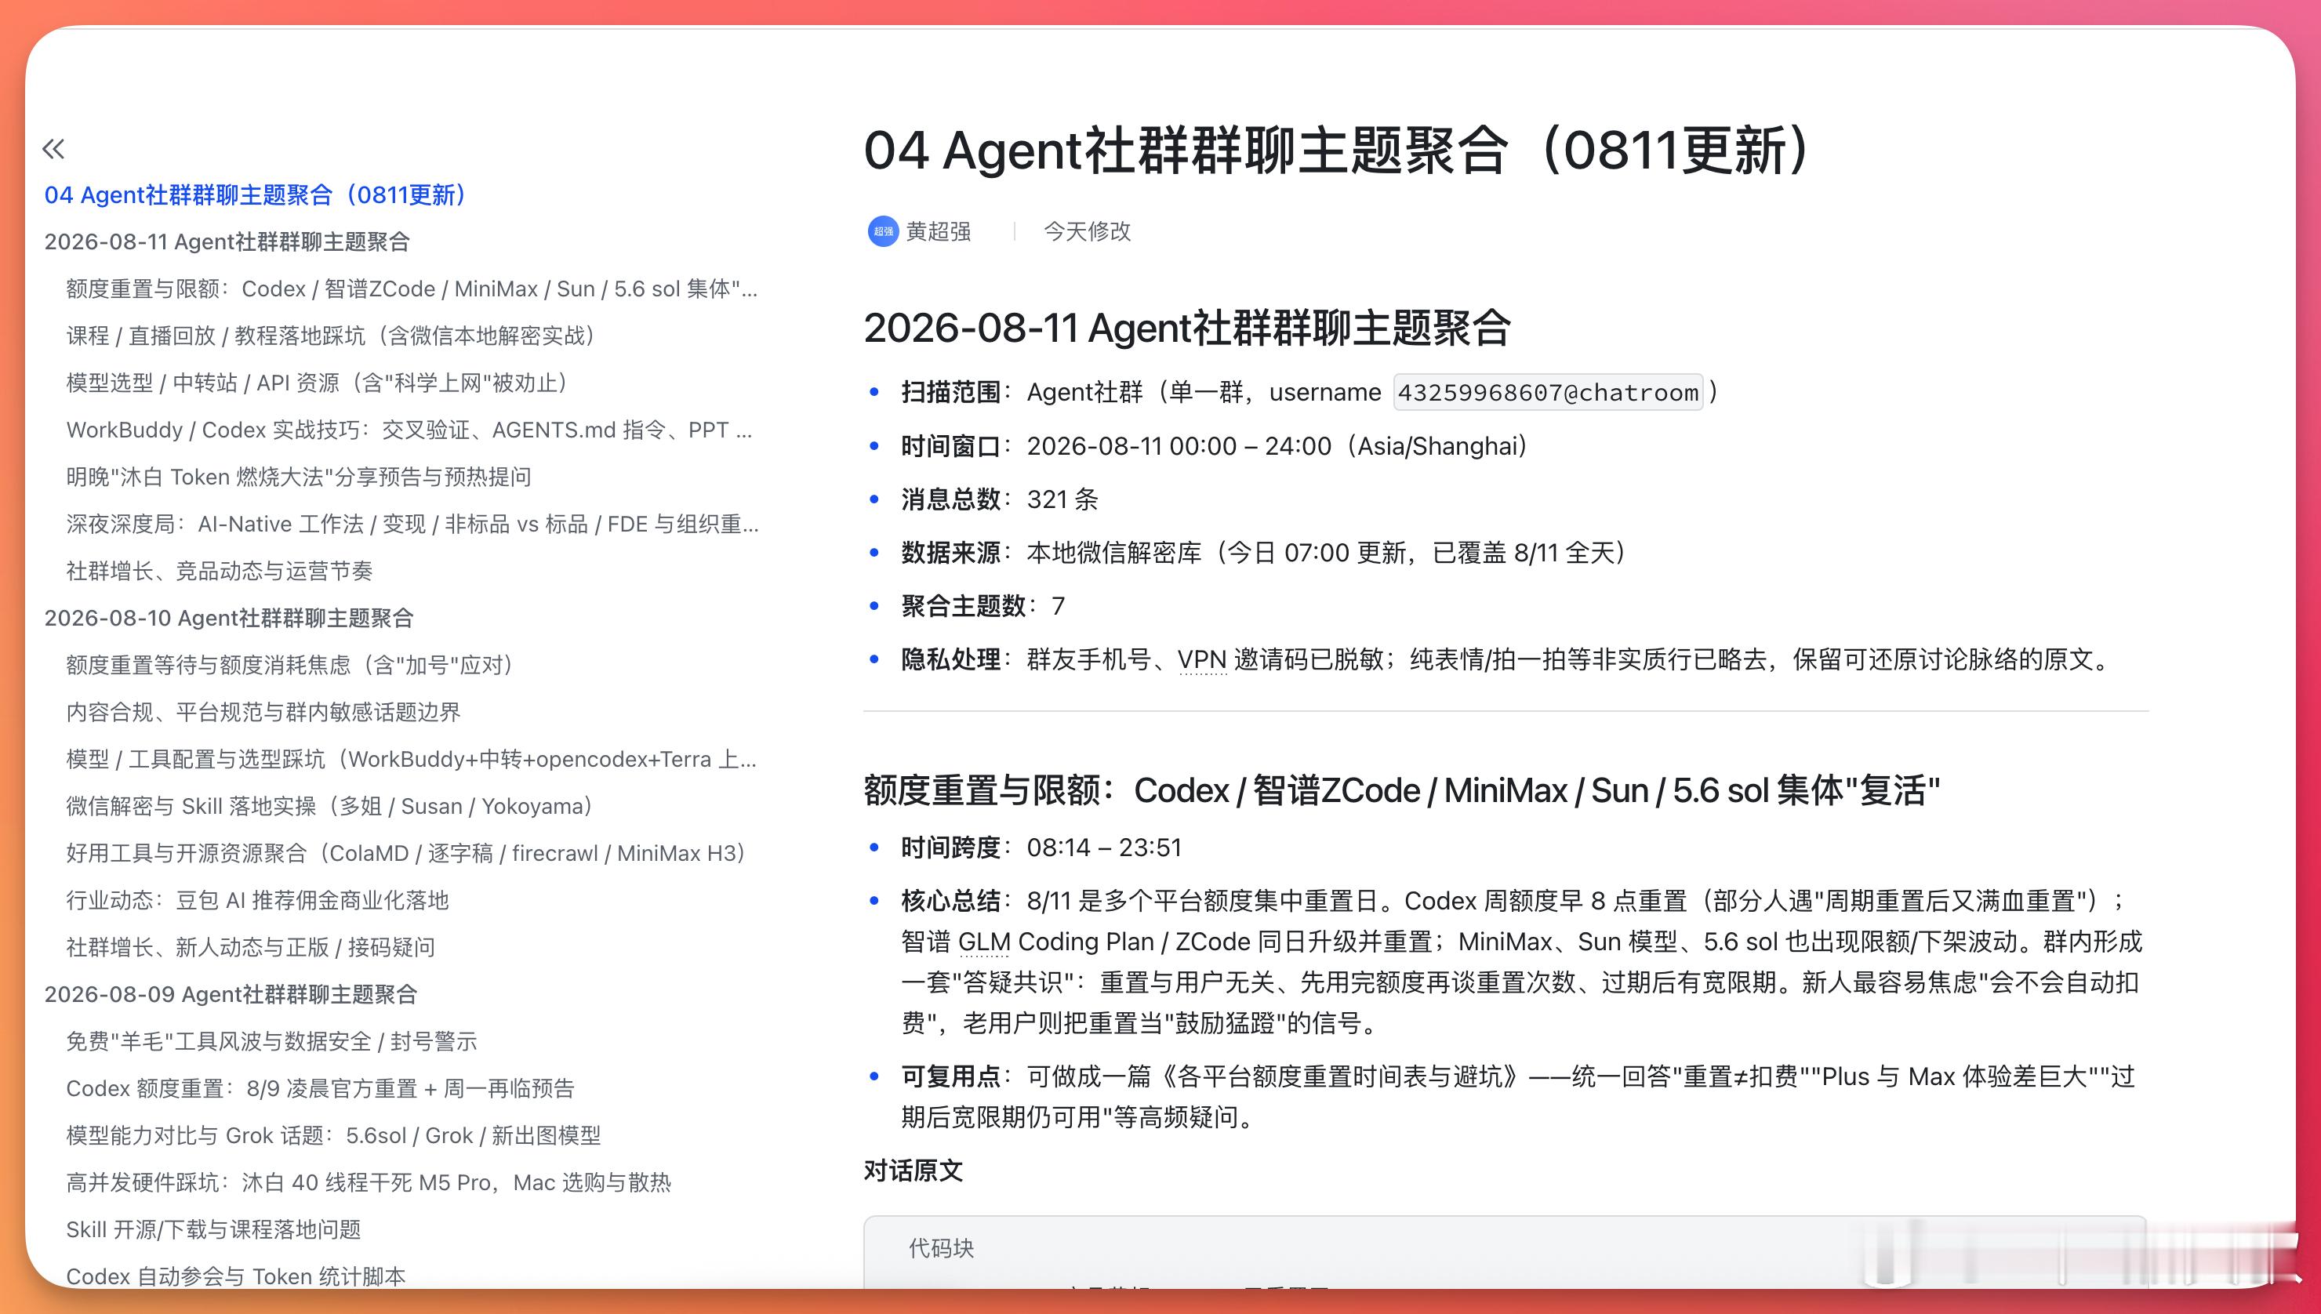Image resolution: width=2321 pixels, height=1314 pixels.
Task: Select outline title 04 Agent社群群聊主题聚合（0811更新）
Action: pos(256,195)
